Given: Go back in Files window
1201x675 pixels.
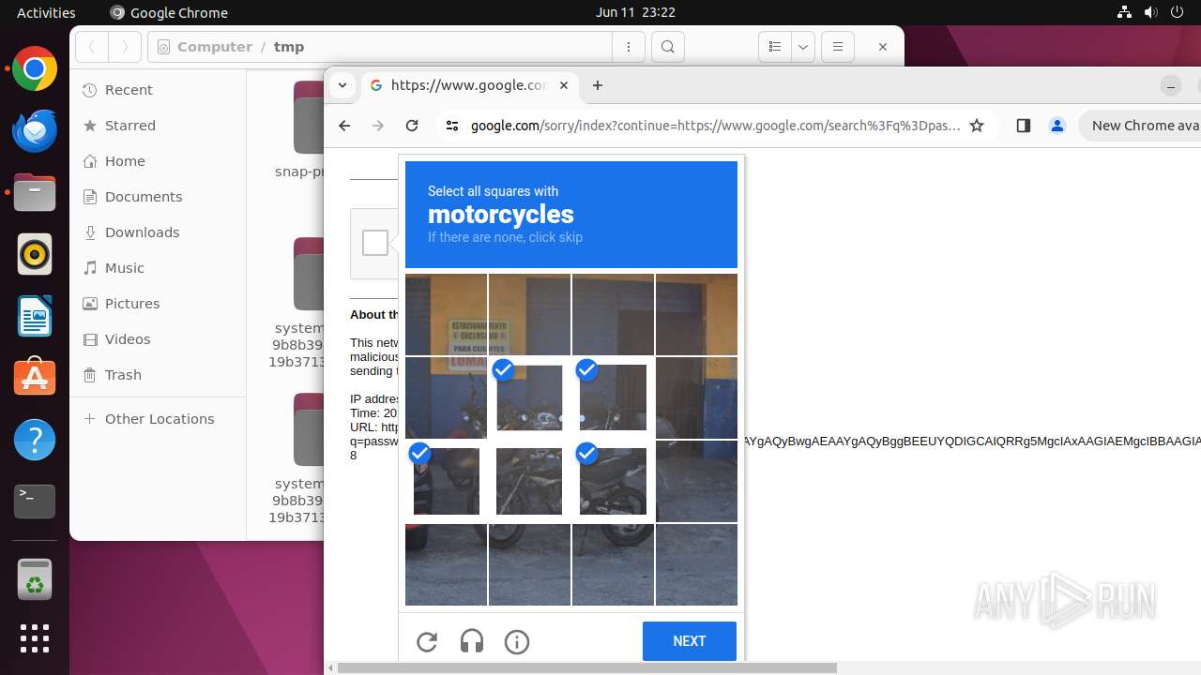Looking at the screenshot, I should [92, 47].
